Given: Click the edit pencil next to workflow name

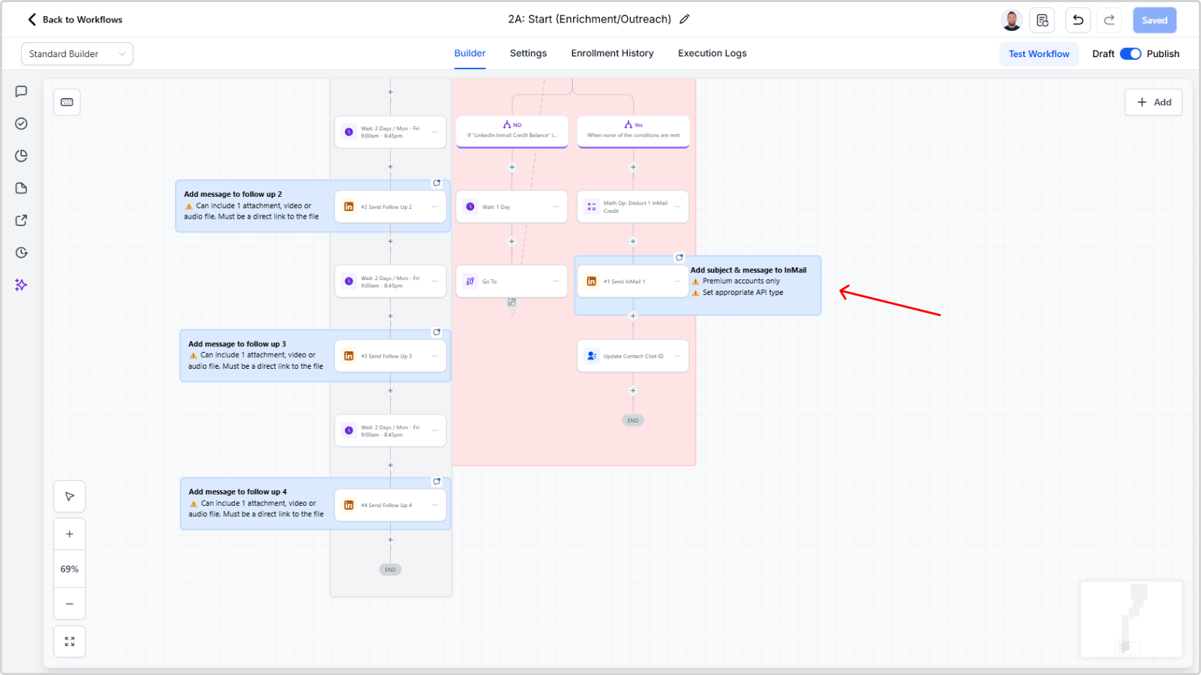Looking at the screenshot, I should point(684,20).
